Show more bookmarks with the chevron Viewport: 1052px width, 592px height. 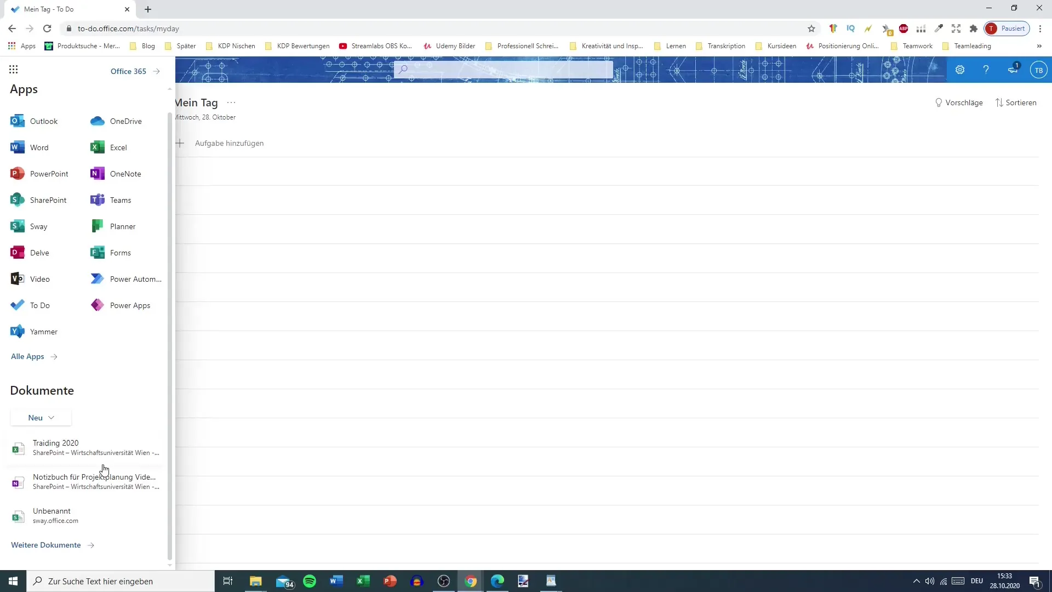point(1039,46)
